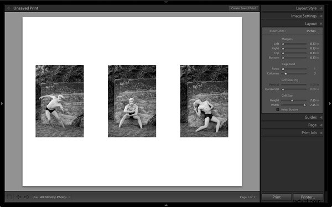Viewport: 332px width, 207px height.
Task: Click the Unsaved Print title text
Action: (x=26, y=8)
